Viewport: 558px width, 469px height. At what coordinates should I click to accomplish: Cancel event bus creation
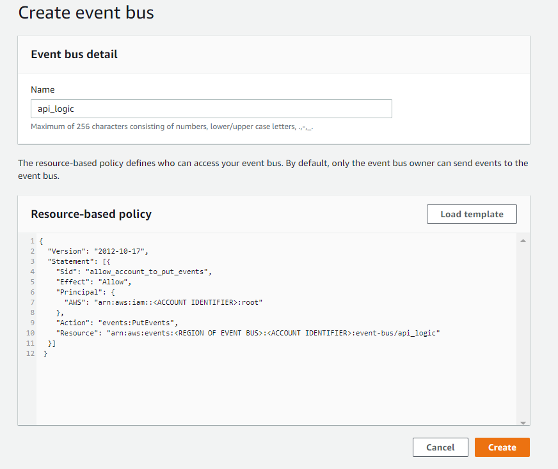tap(440, 447)
